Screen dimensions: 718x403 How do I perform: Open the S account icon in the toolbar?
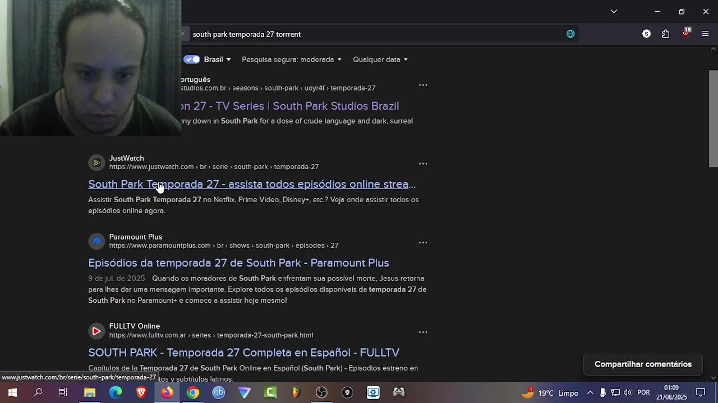tap(646, 34)
